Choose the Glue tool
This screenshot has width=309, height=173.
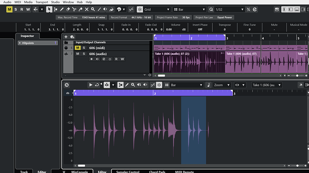81,9
